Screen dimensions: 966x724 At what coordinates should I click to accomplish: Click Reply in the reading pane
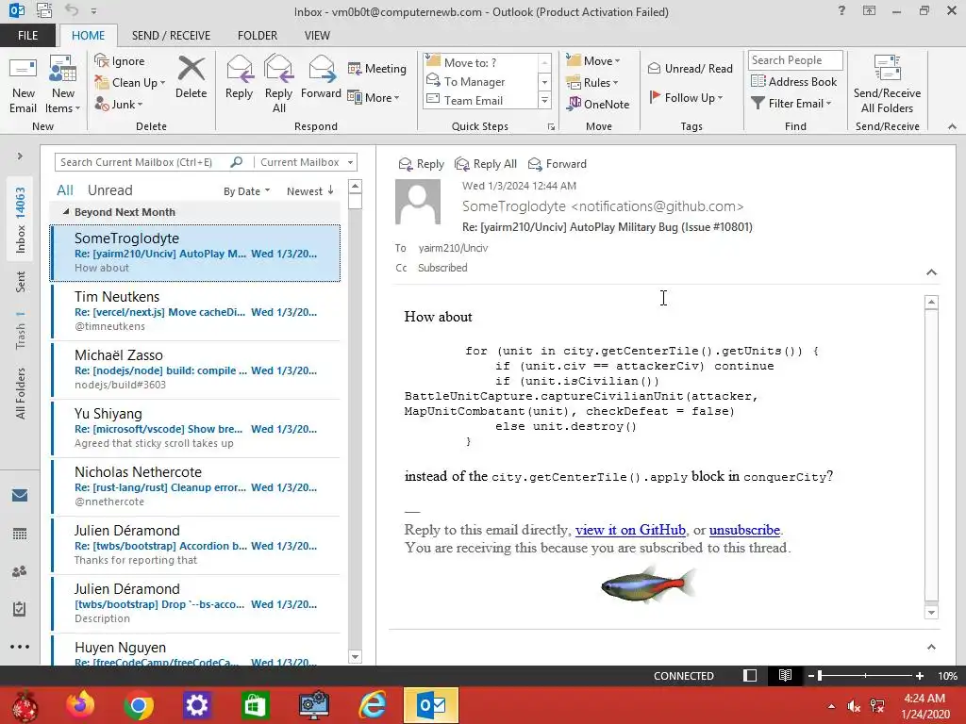point(422,164)
